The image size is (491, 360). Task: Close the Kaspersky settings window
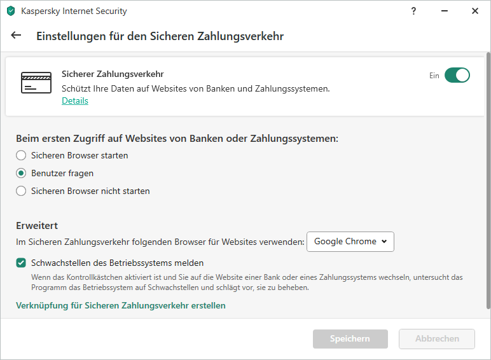475,11
